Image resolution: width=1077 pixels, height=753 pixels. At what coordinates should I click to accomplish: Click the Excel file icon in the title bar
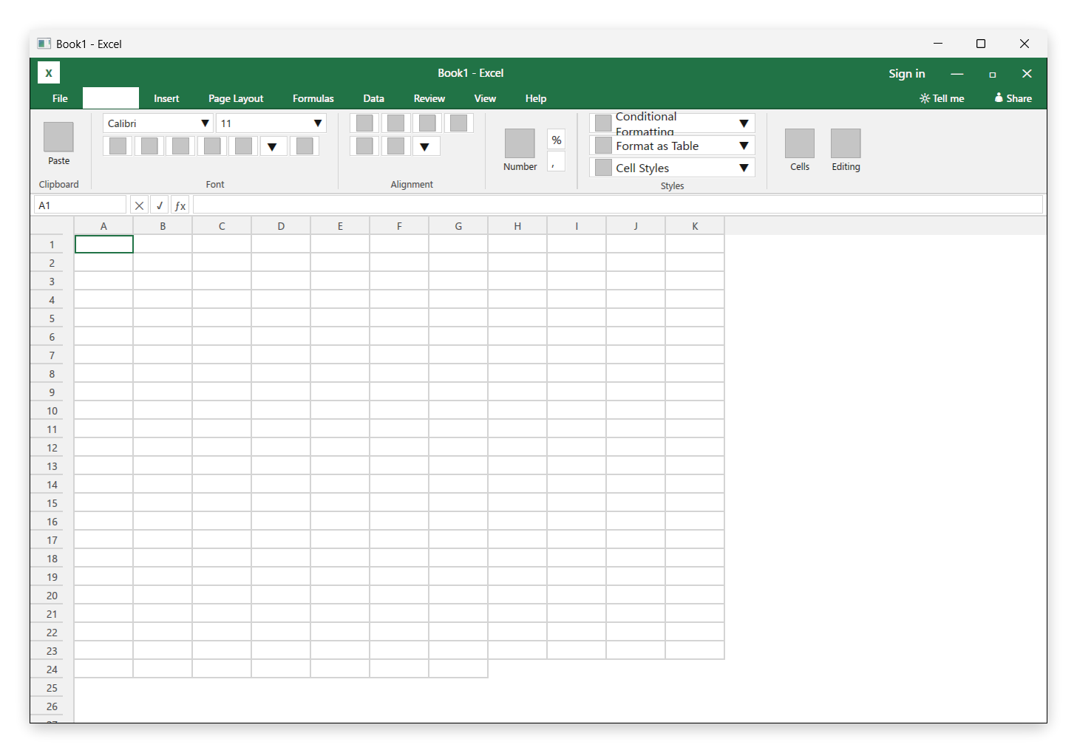pos(44,44)
